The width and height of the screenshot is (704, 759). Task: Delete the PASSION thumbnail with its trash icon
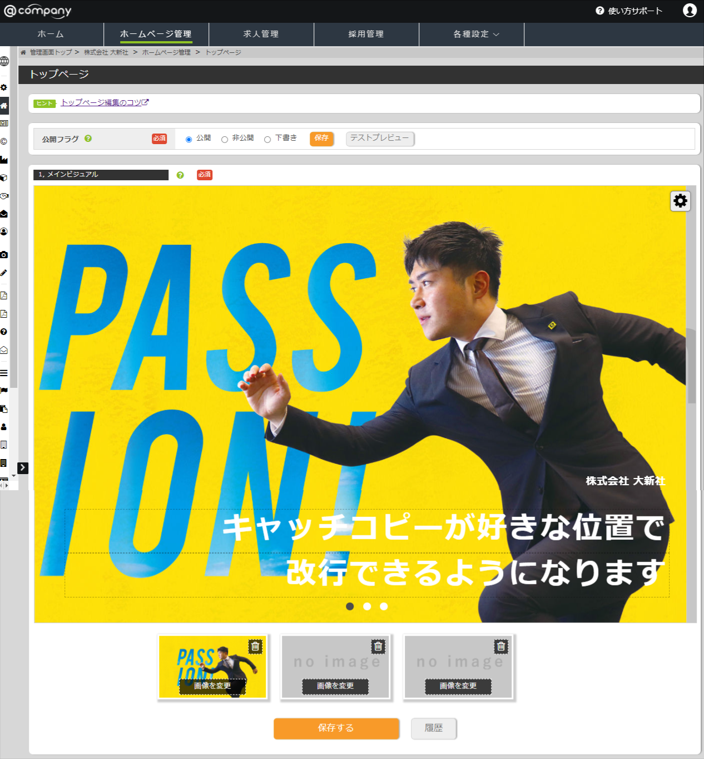pyautogui.click(x=255, y=647)
